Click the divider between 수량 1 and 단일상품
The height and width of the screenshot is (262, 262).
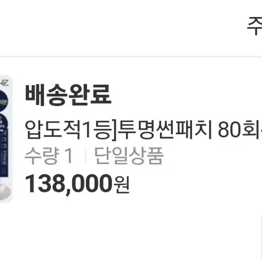(85, 156)
